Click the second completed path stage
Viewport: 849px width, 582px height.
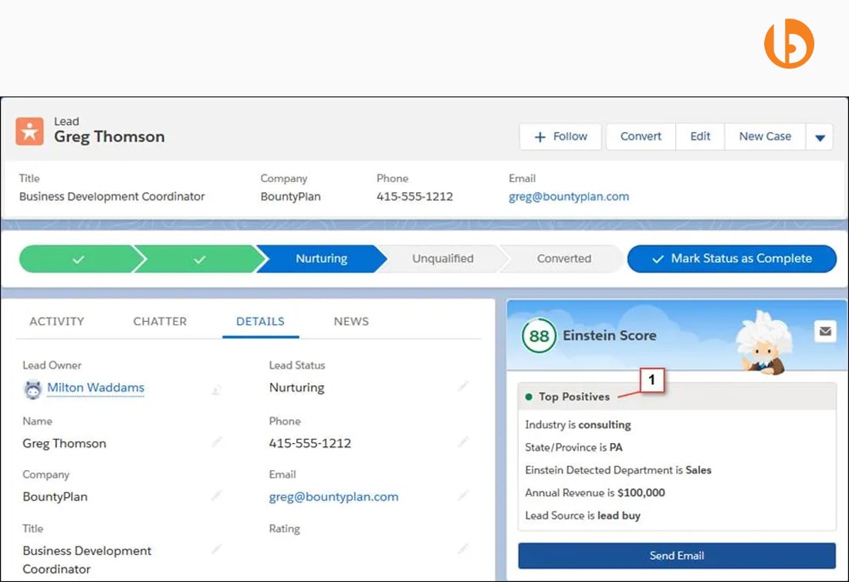199,259
